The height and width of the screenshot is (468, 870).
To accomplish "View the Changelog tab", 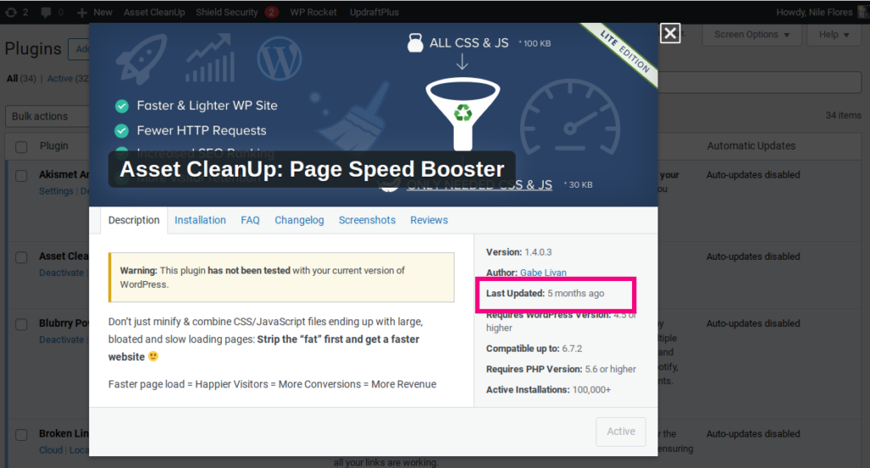I will click(x=299, y=220).
